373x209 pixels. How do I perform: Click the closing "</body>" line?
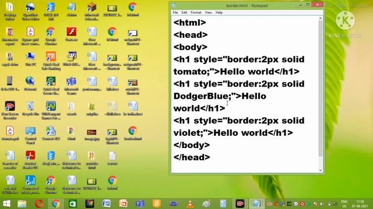(192, 145)
